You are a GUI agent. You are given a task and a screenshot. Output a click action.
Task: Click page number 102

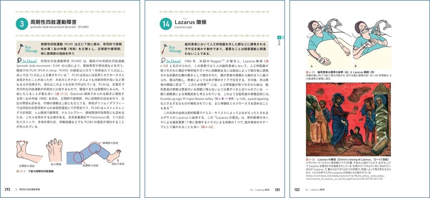click(x=297, y=189)
